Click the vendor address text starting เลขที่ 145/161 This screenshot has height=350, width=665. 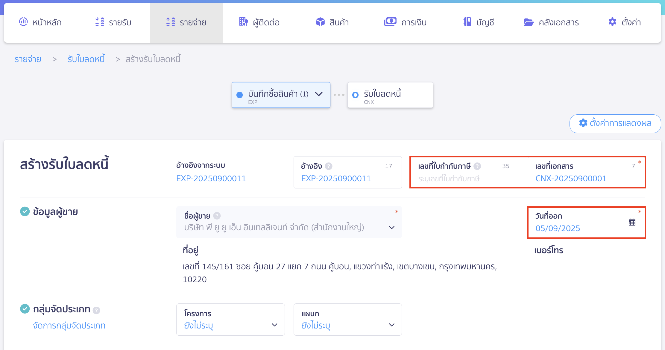[340, 273]
